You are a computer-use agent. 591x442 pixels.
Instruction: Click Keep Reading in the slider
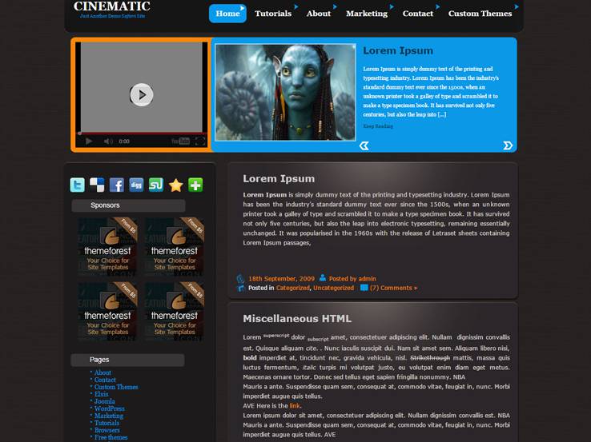coord(378,126)
